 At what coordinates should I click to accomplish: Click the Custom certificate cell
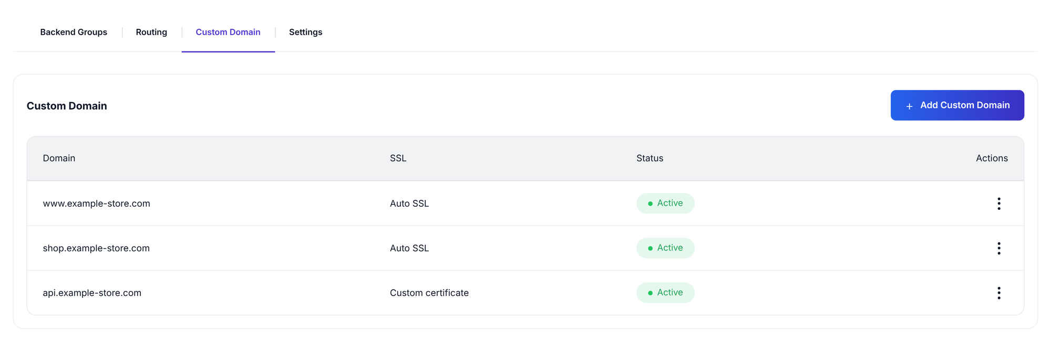(x=429, y=293)
